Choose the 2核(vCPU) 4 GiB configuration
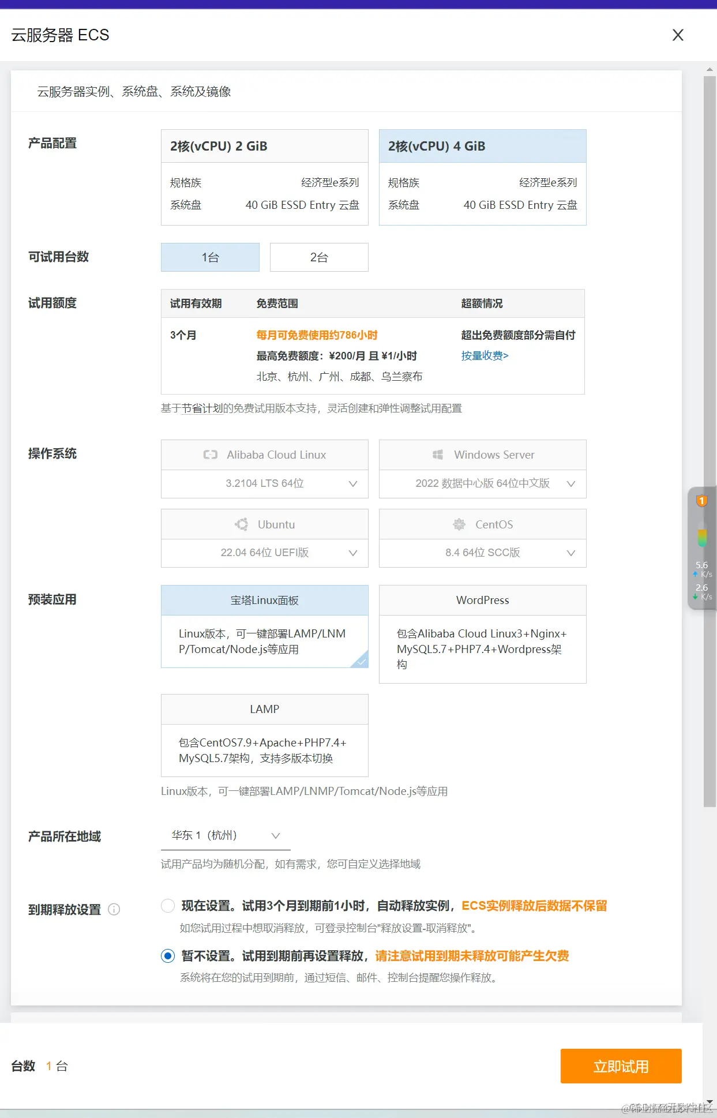 tap(483, 177)
